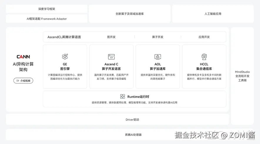The height and width of the screenshot is (144, 260).
Task: Click the AOL operator library icon
Action: tap(158, 57)
